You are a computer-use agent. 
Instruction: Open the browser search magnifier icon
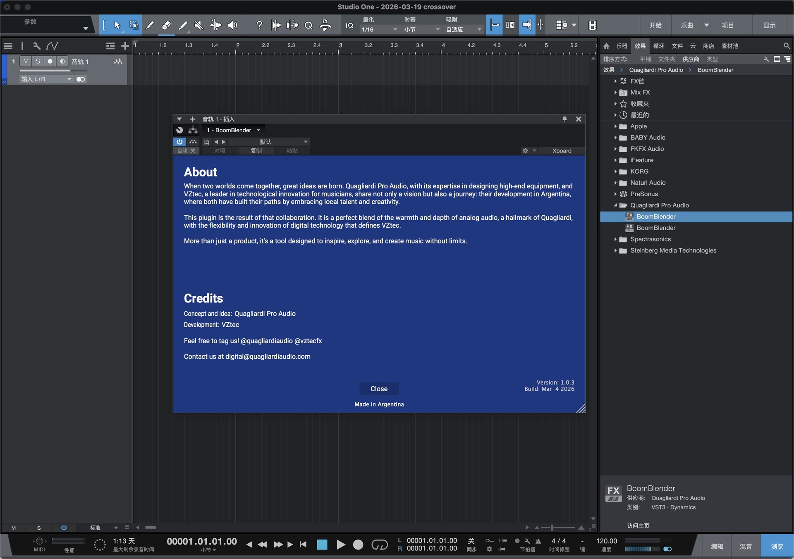click(x=786, y=46)
